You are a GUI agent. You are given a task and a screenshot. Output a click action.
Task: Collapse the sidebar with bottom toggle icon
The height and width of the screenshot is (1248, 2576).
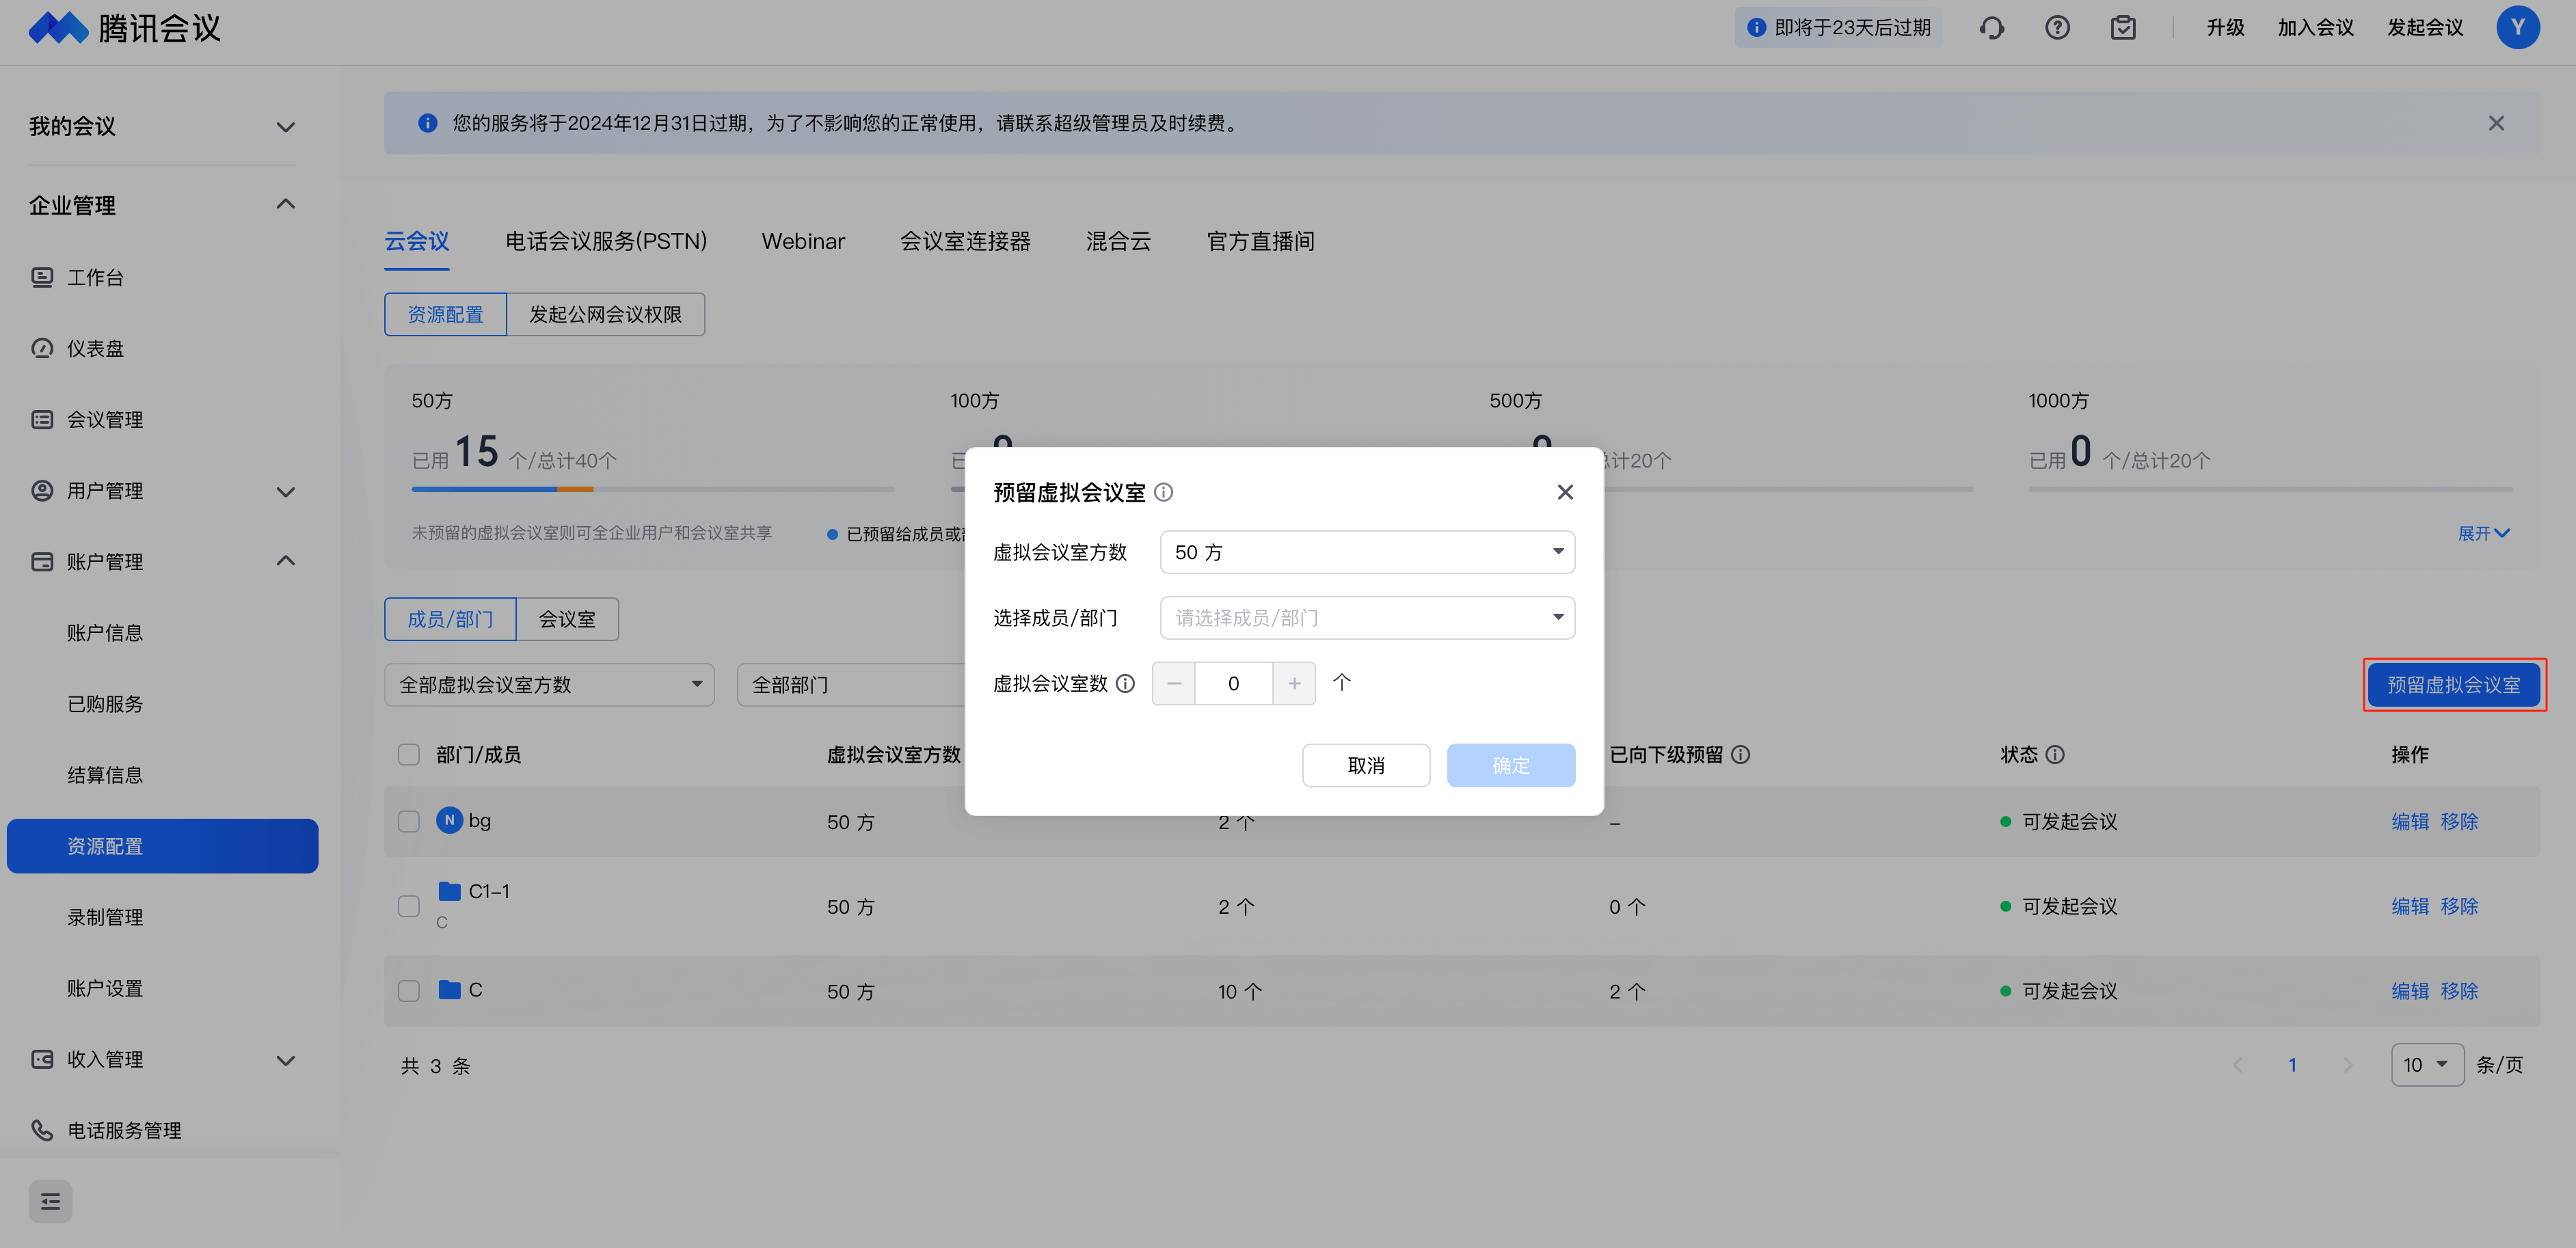[50, 1201]
